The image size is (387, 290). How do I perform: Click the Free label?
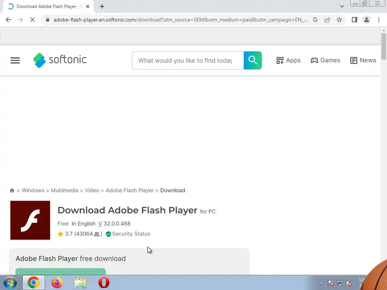coord(63,224)
